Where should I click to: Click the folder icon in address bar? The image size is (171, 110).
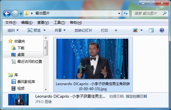pyautogui.click(x=26, y=13)
